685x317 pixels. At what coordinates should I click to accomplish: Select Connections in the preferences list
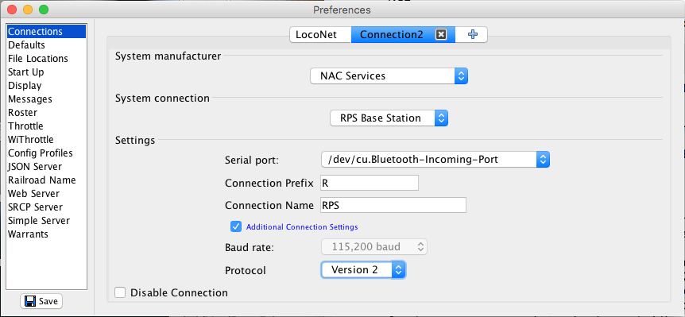(x=46, y=32)
